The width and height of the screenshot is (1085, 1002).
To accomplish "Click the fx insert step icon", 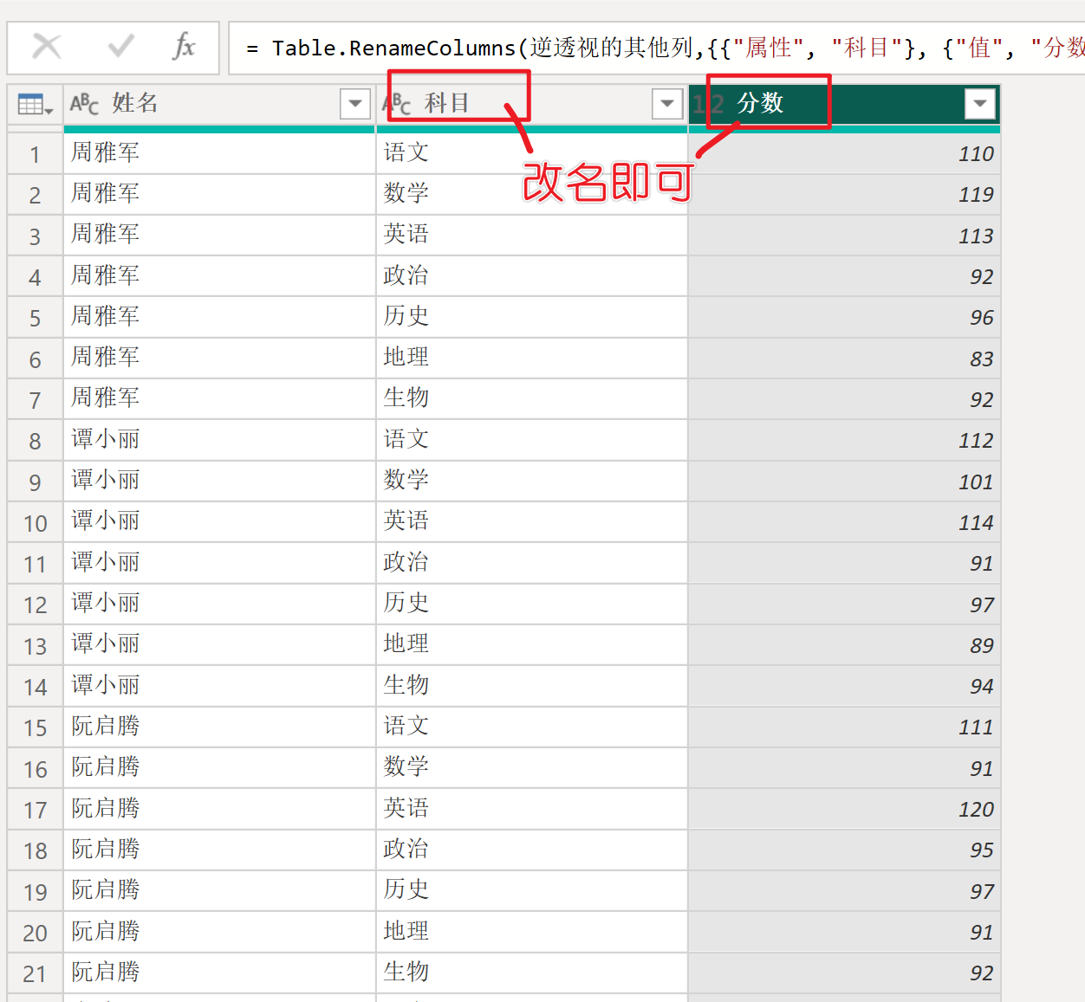I will [184, 47].
